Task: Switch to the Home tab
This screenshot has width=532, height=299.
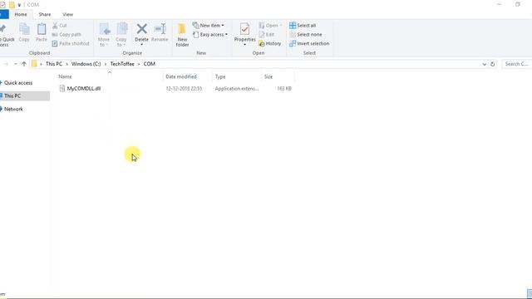Action: [21, 14]
